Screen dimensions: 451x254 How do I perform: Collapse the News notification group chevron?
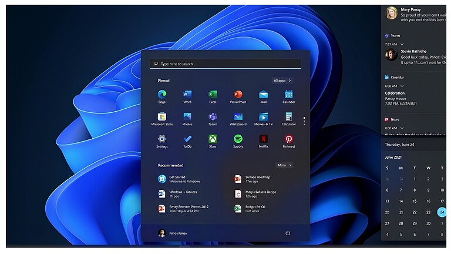[x=402, y=128]
